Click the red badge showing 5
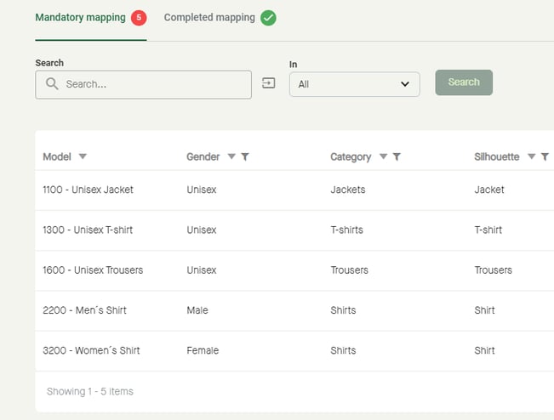Screen dimensions: 554x420 139,18
